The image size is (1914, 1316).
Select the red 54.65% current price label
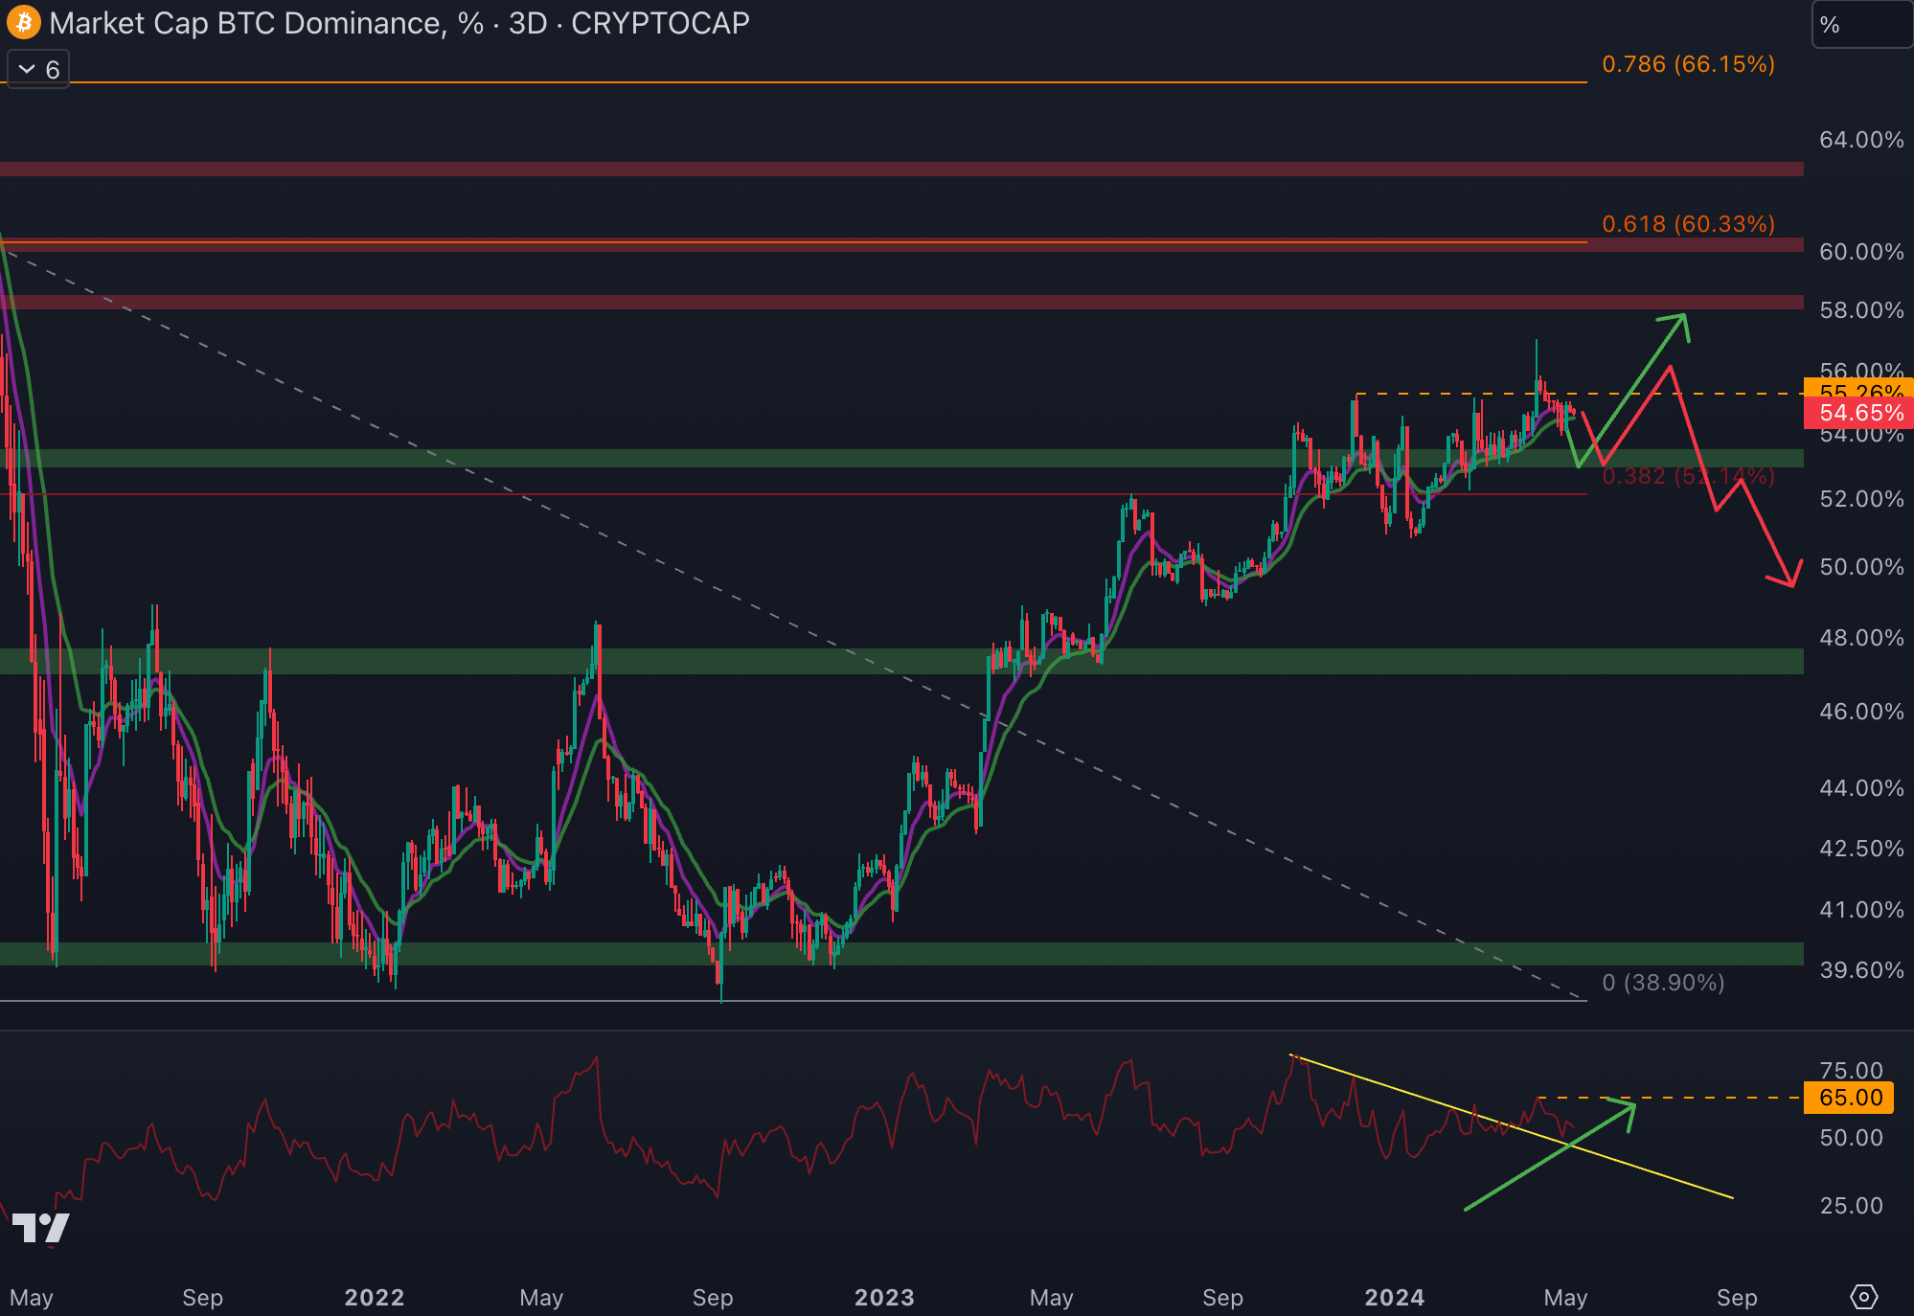pyautogui.click(x=1858, y=413)
